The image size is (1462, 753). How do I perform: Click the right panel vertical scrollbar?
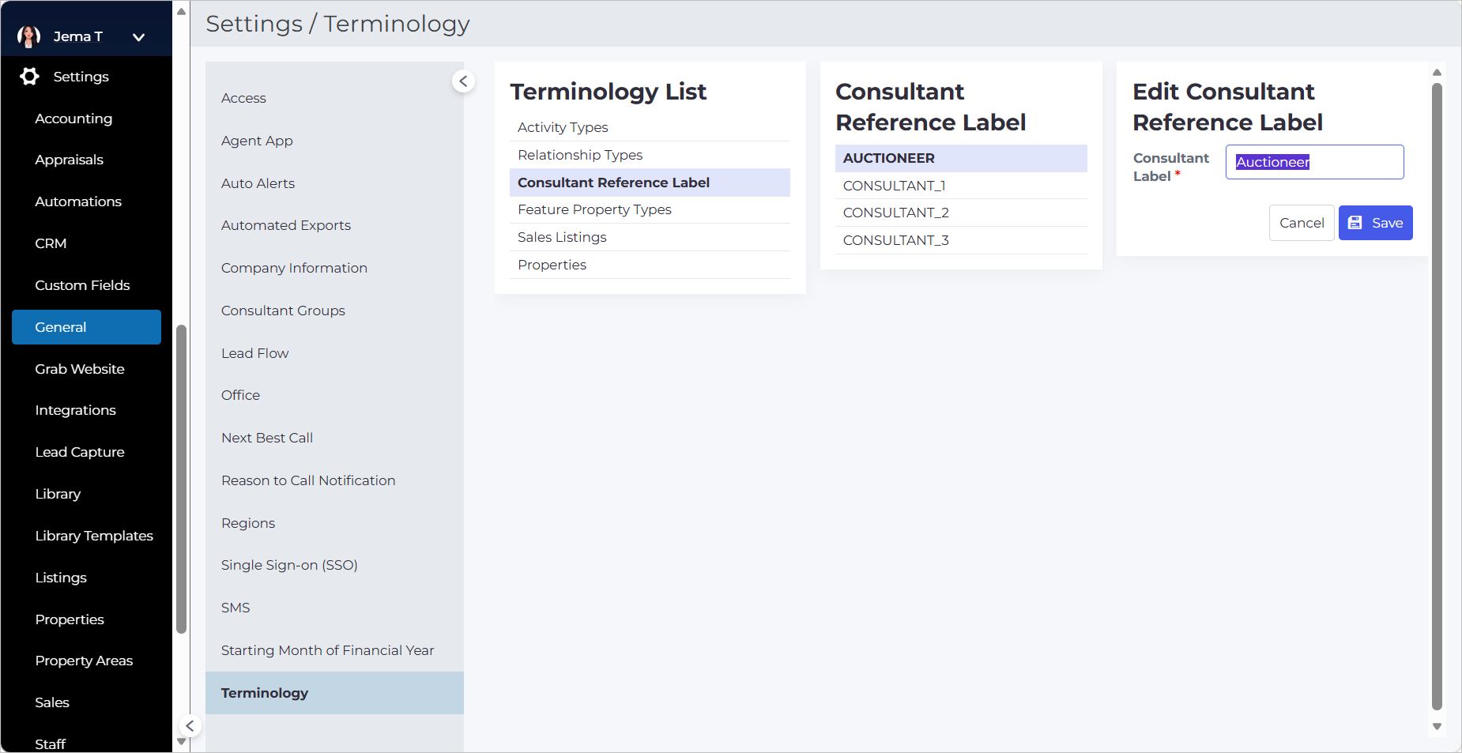[x=1437, y=397]
